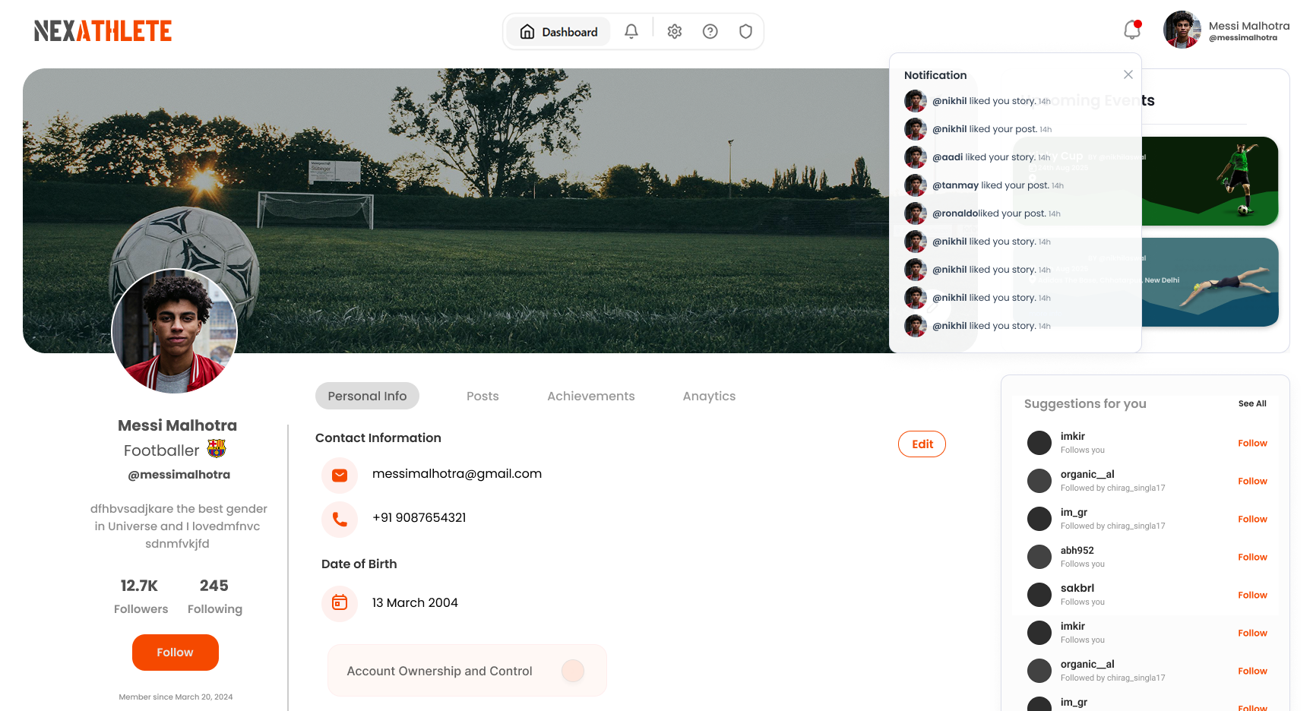
Task: Open Messi Malhotra's top-right avatar
Action: pyautogui.click(x=1182, y=30)
